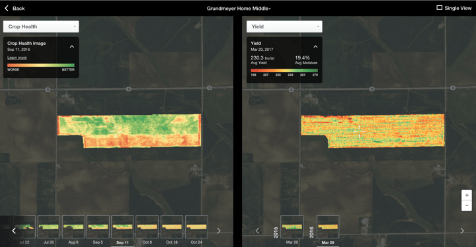Select the Oct 18 crop health thumbnail
This screenshot has width=476, height=247.
[x=172, y=227]
